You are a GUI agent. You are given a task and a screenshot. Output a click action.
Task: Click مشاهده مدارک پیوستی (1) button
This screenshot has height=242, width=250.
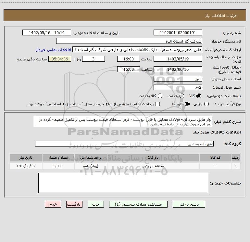[138, 204]
